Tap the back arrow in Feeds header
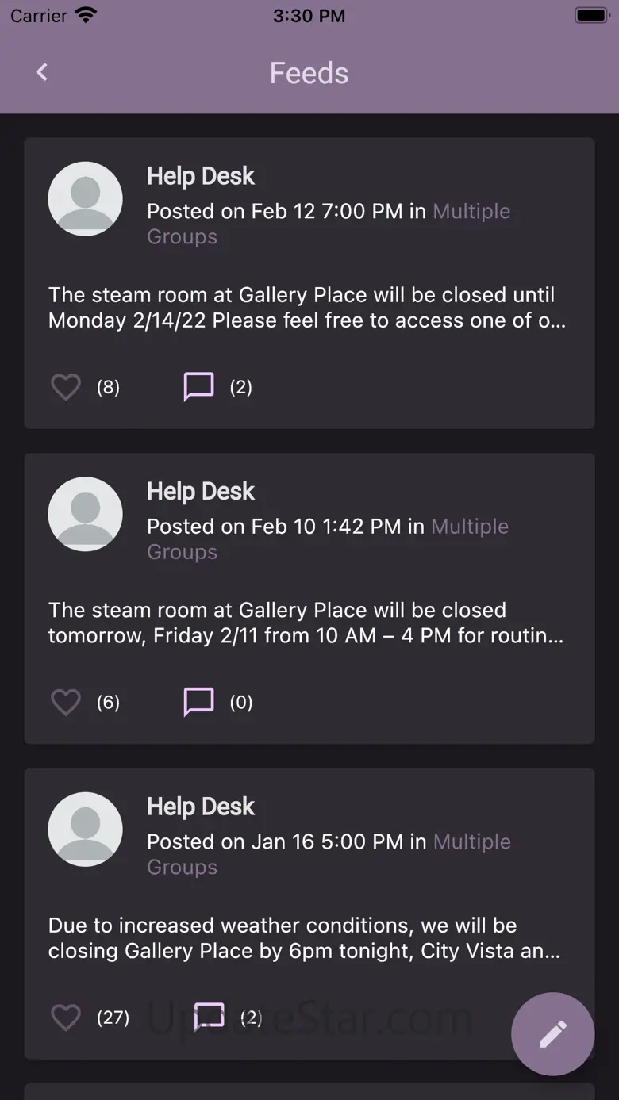619x1100 pixels. coord(42,72)
